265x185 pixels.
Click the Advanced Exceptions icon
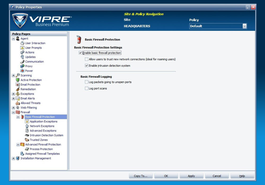[x=27, y=131]
